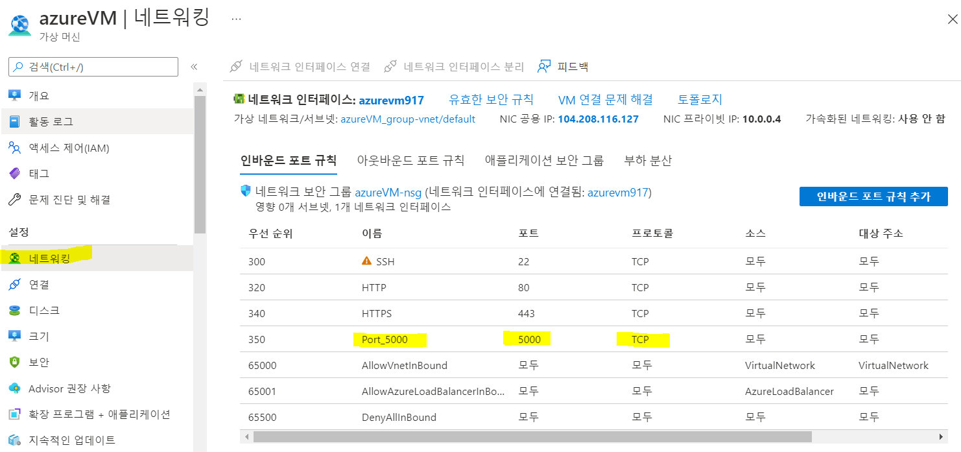The image size is (961, 452).
Task: Click the 프로토콜 column header
Action: click(x=652, y=233)
